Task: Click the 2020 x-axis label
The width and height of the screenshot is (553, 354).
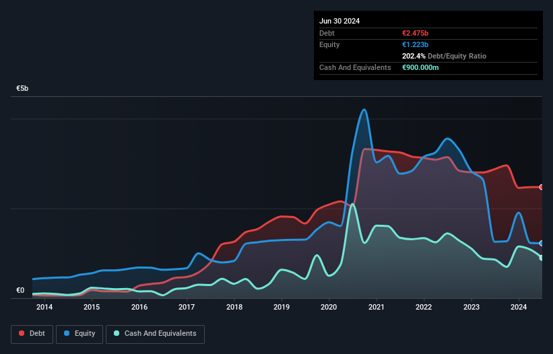Action: [329, 307]
